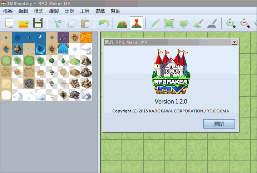Close the About dialog with X button

coord(234,42)
